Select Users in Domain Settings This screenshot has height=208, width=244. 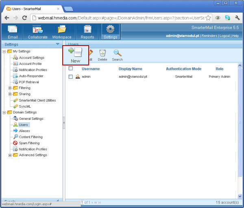click(23, 125)
